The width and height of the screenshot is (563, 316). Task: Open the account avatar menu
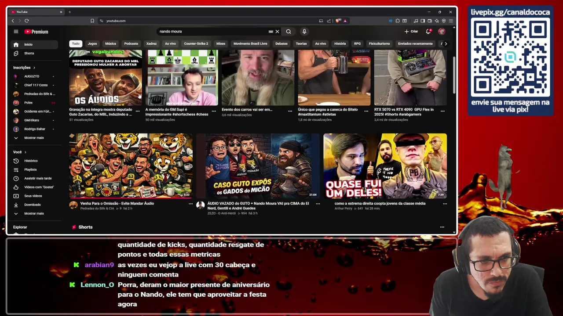click(442, 31)
